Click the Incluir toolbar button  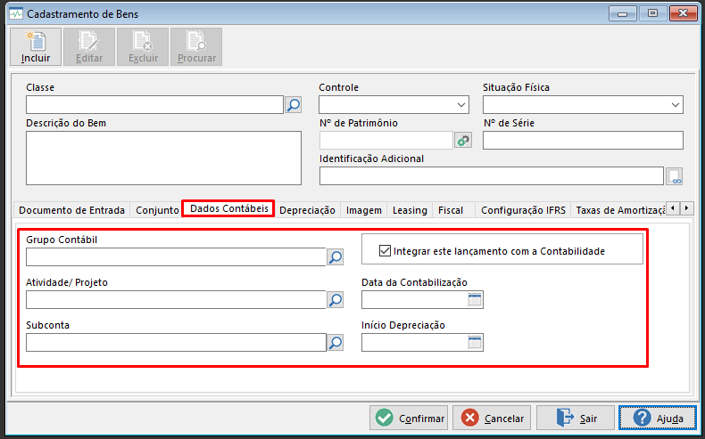[x=36, y=46]
